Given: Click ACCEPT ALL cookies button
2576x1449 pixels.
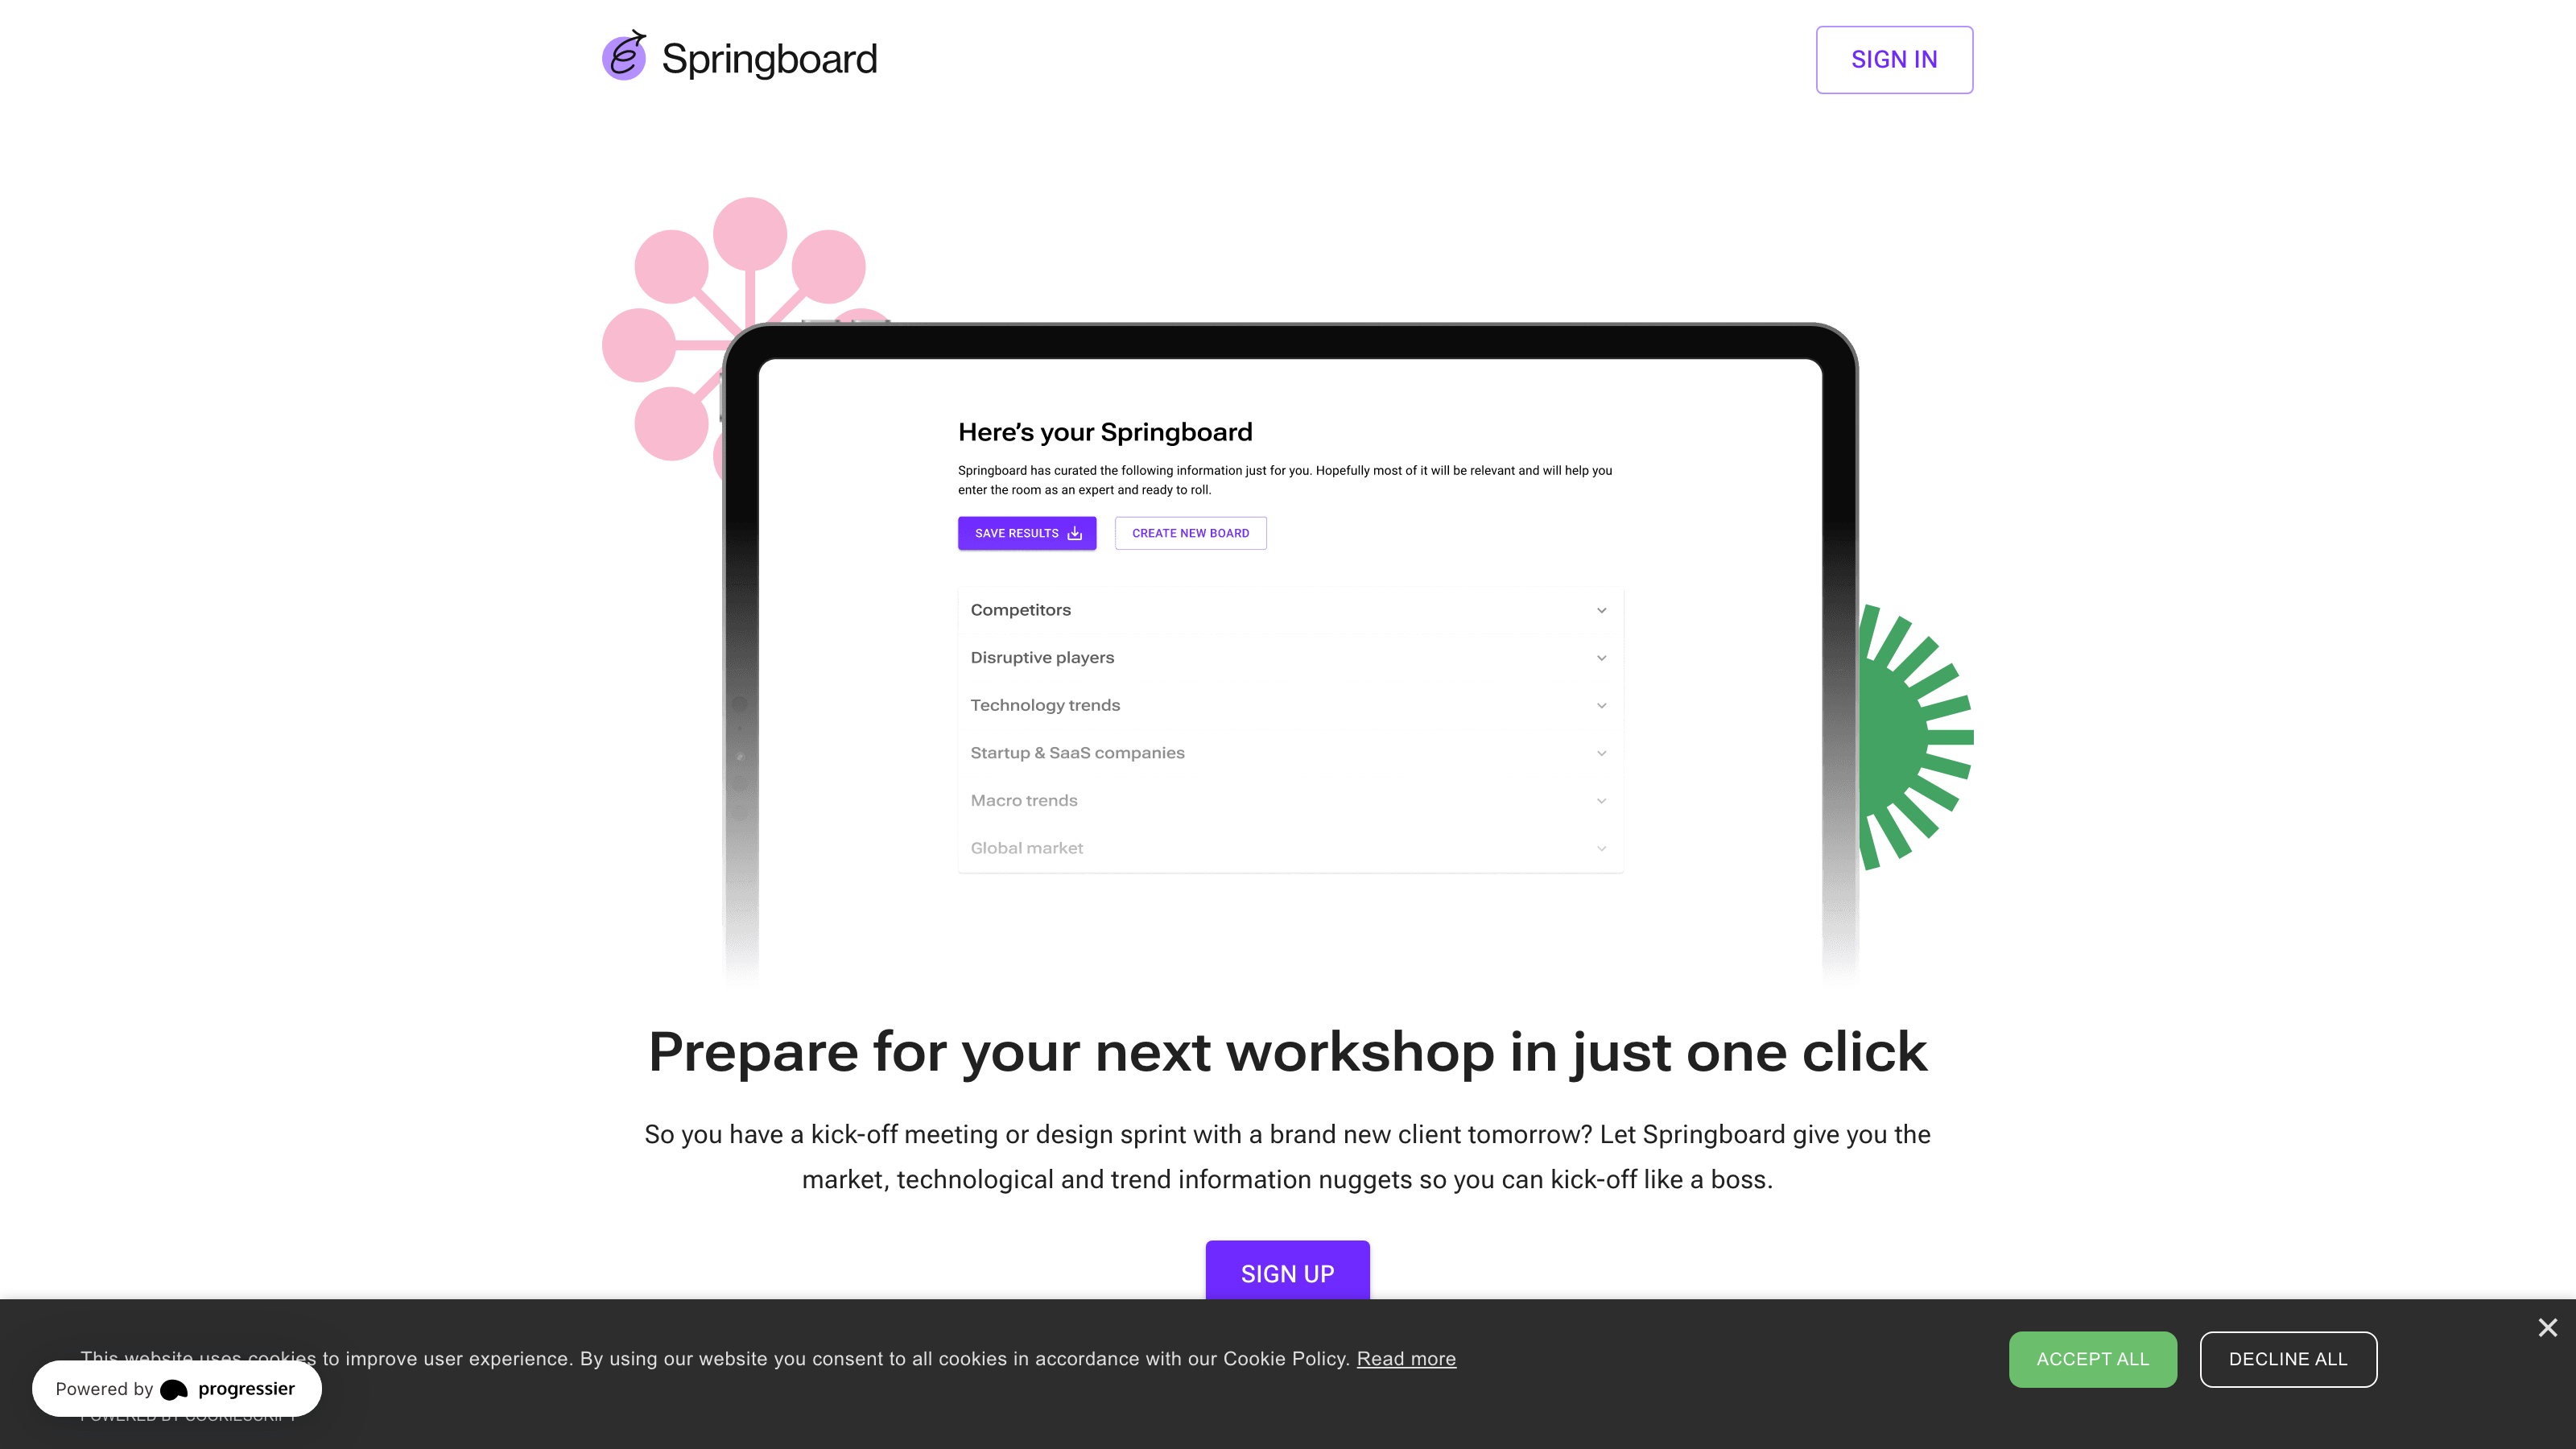Looking at the screenshot, I should [x=2093, y=1359].
